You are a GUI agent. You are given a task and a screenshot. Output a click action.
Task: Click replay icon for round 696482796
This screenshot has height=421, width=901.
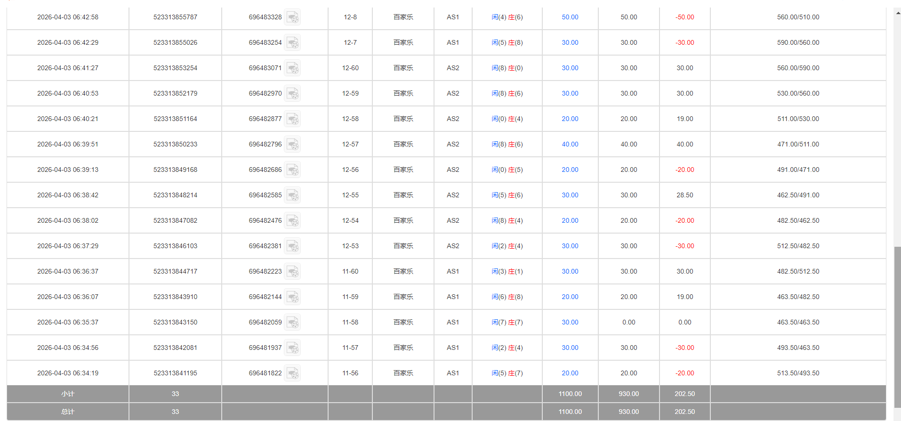tap(292, 145)
